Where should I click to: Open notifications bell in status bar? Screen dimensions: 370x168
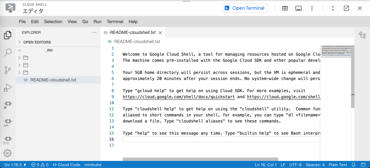354,165
